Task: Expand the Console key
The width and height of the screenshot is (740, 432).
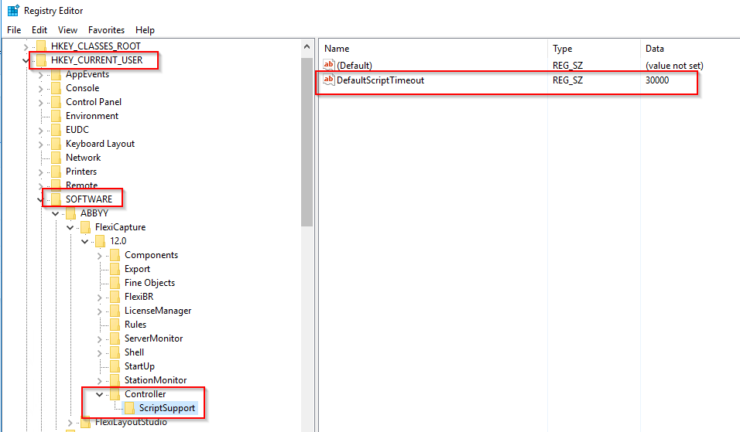Action: point(40,89)
